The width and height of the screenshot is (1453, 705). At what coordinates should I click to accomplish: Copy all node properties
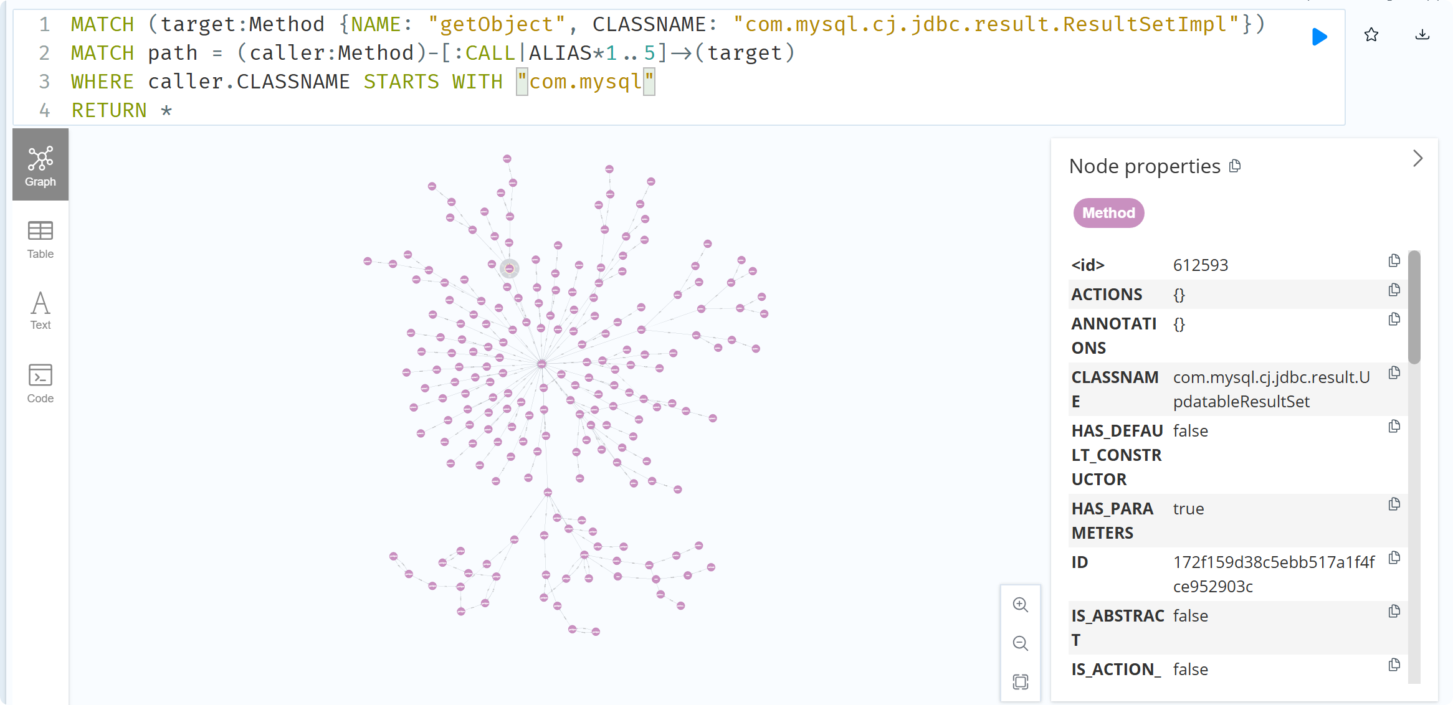point(1235,166)
